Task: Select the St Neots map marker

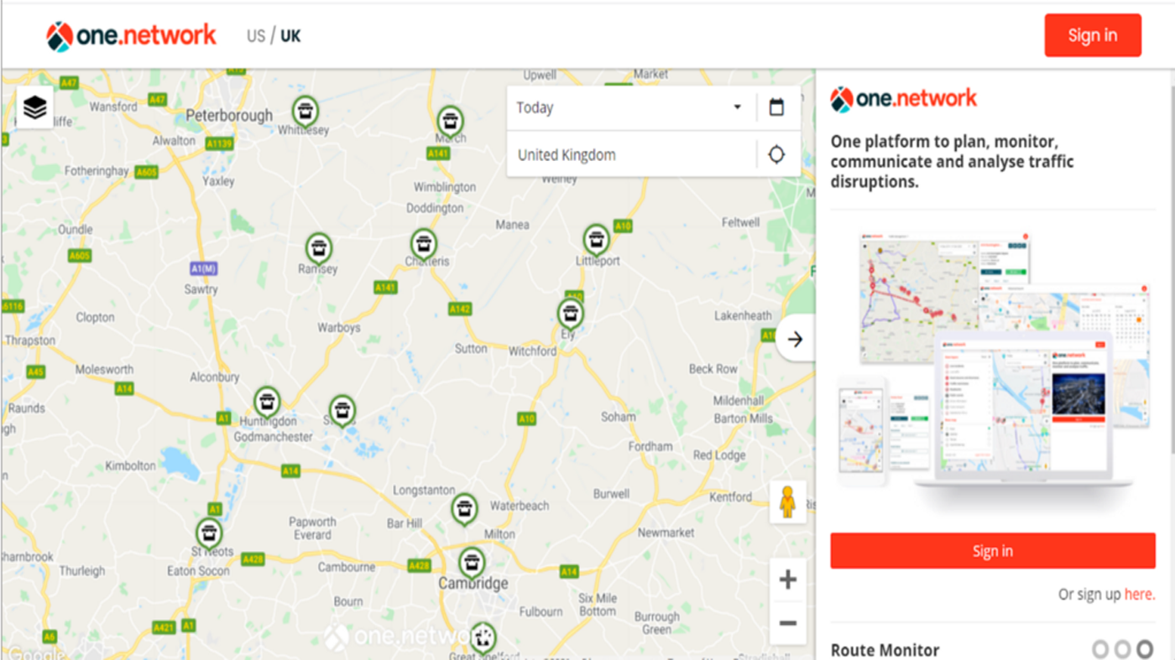Action: [x=208, y=533]
